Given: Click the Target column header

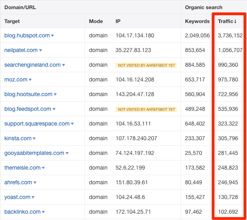Looking at the screenshot, I should [12, 21].
